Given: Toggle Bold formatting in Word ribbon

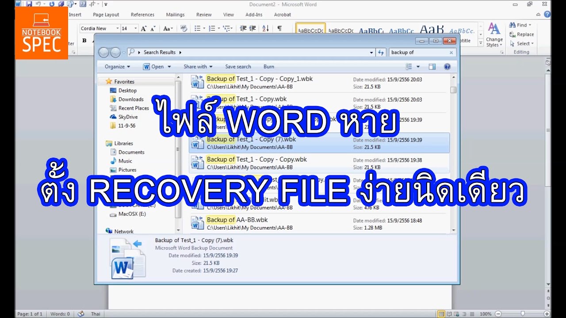Looking at the screenshot, I should 84,41.
